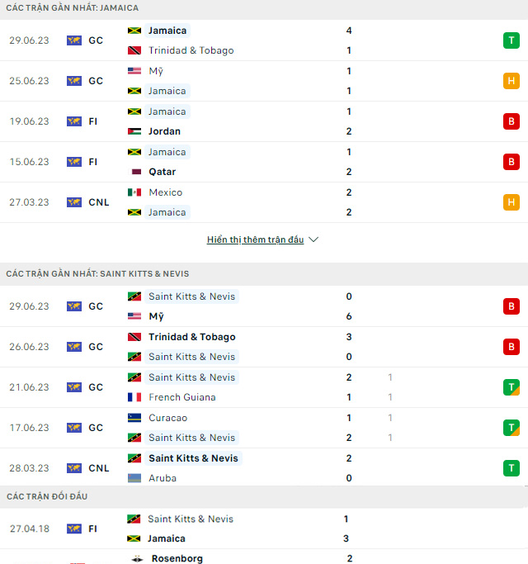This screenshot has height=564, width=528.
Task: Click the CNL label on the 28.03.23 match
Action: pyautogui.click(x=98, y=468)
